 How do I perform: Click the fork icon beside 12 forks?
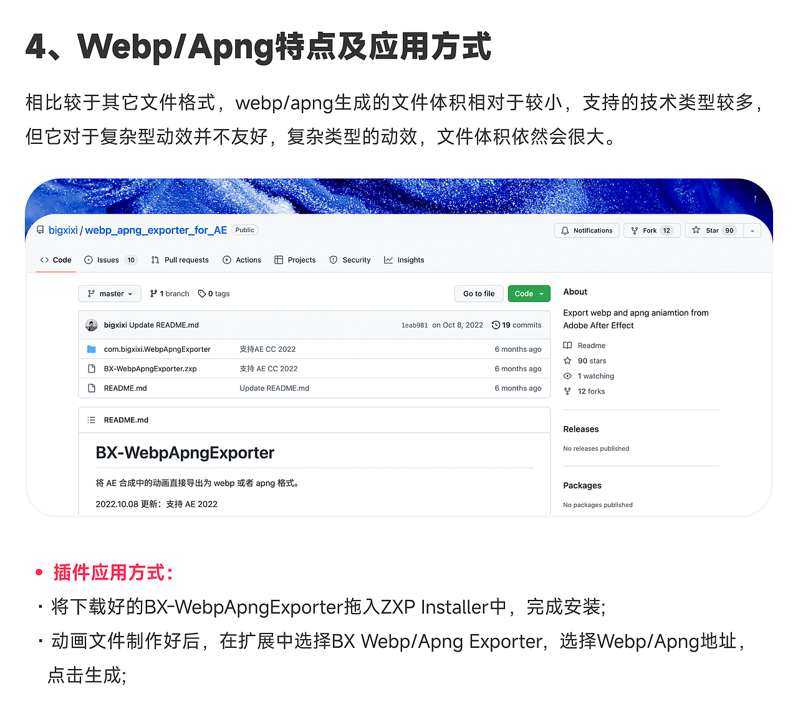[567, 391]
